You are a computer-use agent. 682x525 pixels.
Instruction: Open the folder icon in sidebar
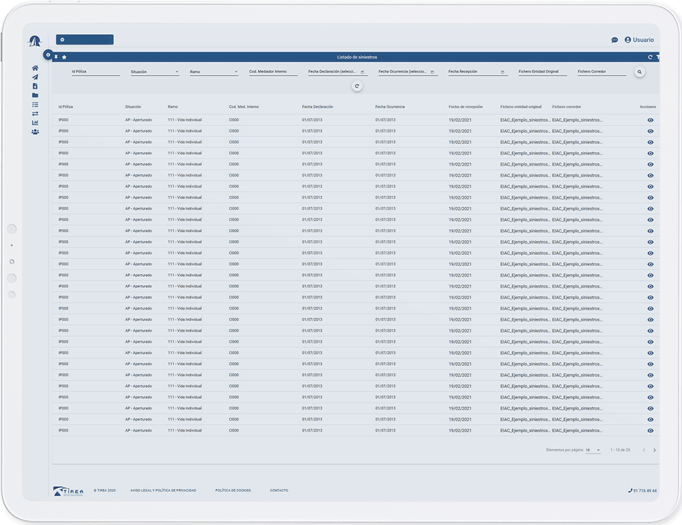(35, 95)
